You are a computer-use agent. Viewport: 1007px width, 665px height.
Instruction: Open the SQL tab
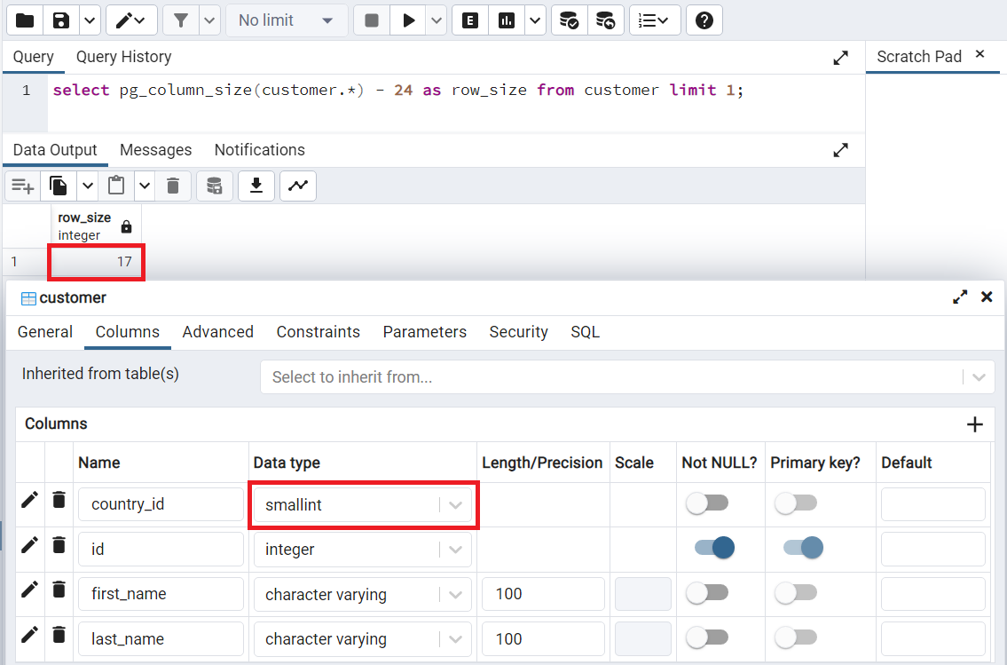[x=585, y=332]
